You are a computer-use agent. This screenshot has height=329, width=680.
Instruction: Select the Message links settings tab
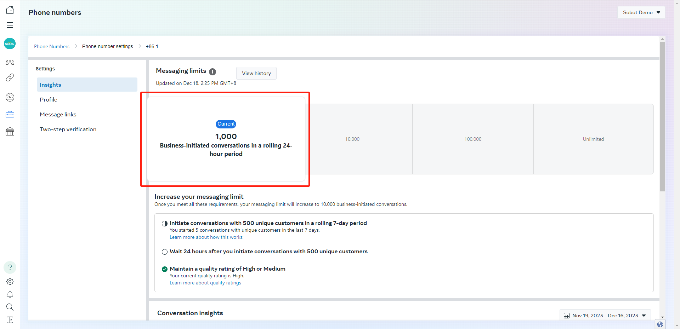[x=87, y=114]
